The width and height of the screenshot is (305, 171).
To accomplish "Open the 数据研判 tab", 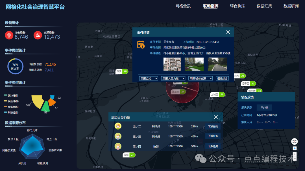I will pos(291,6).
